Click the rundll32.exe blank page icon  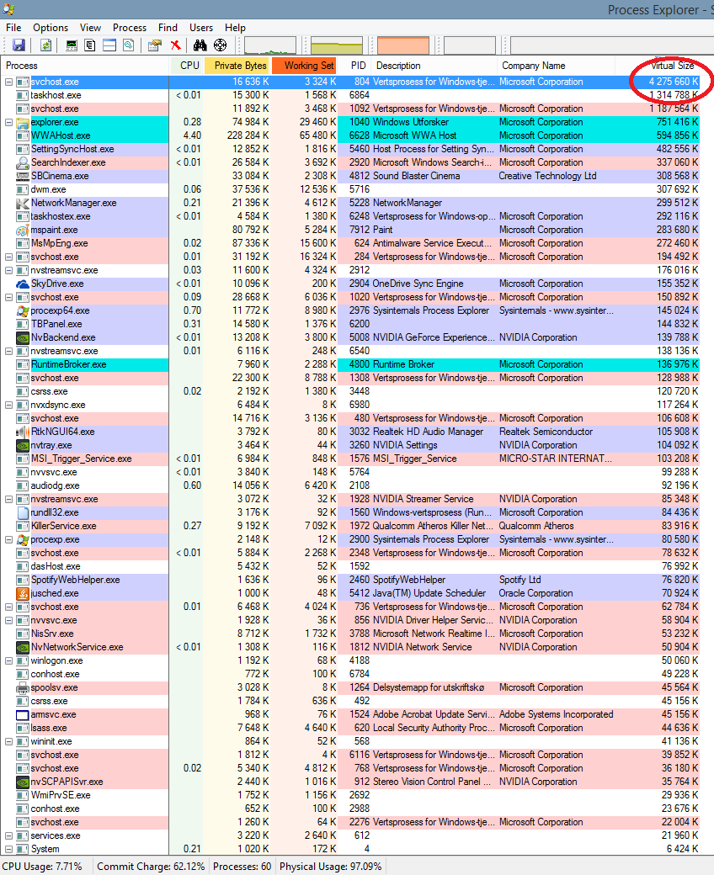23,512
